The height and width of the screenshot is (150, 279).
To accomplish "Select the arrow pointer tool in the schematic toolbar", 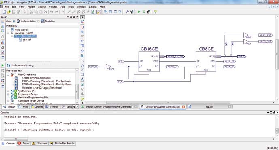I will pyautogui.click(x=82, y=17).
